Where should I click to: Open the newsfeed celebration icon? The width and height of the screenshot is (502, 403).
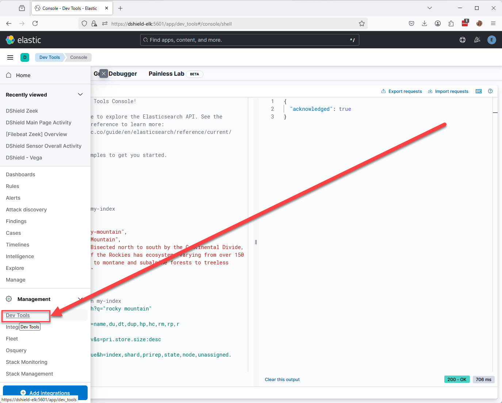(x=477, y=40)
